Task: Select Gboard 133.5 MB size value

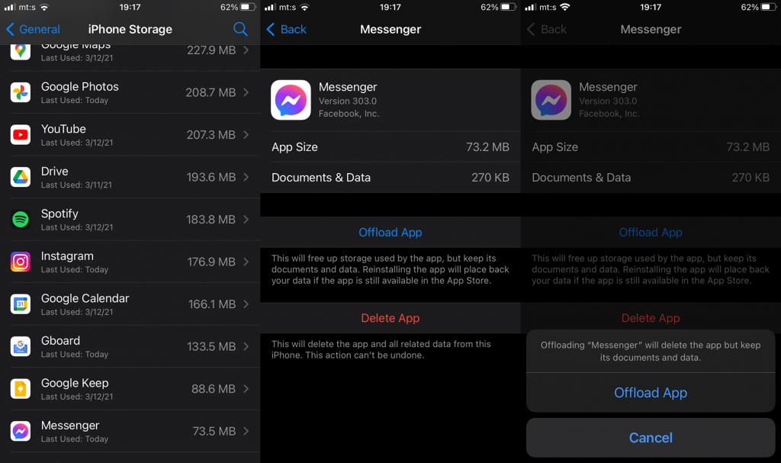Action: click(211, 347)
